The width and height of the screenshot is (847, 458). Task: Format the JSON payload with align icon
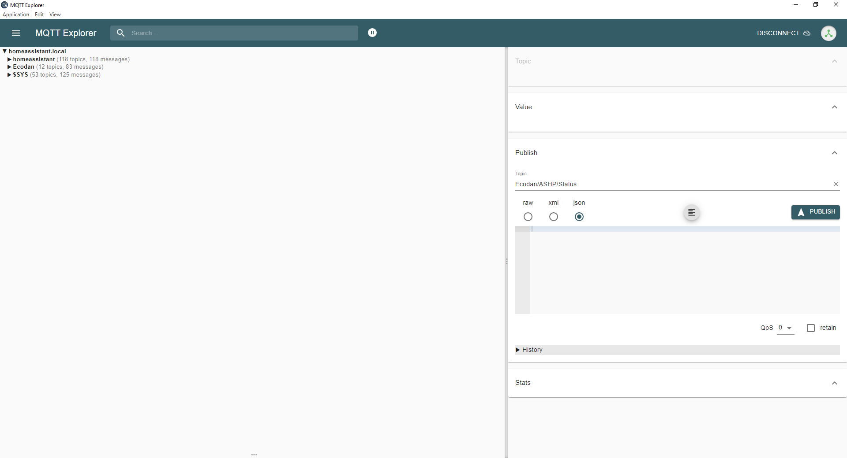pos(691,213)
